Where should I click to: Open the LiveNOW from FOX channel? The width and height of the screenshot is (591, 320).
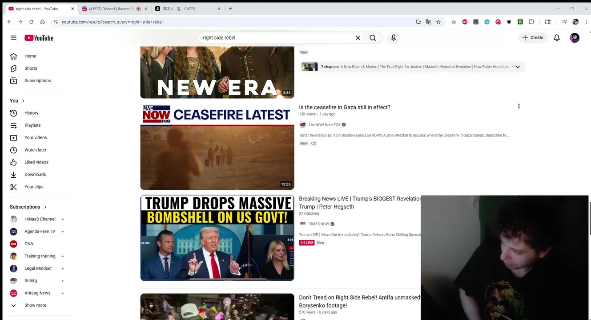click(x=325, y=125)
